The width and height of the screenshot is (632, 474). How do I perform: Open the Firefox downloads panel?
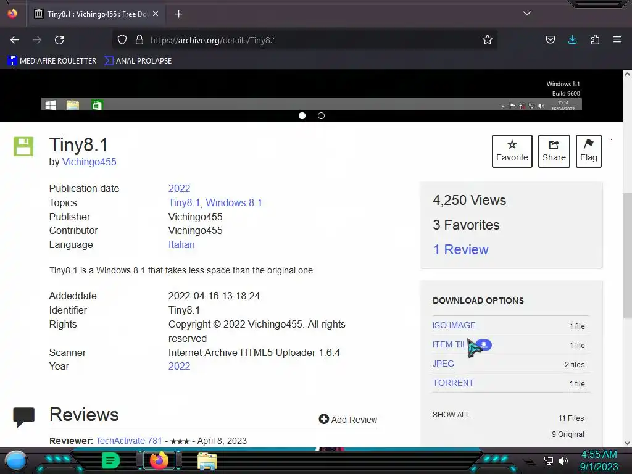pos(572,39)
